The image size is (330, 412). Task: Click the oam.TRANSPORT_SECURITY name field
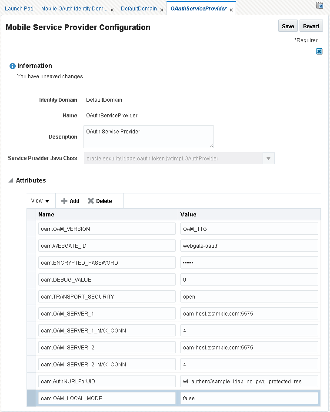pyautogui.click(x=107, y=297)
